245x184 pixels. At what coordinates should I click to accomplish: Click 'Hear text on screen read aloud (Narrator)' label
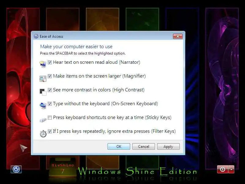pos(96,62)
